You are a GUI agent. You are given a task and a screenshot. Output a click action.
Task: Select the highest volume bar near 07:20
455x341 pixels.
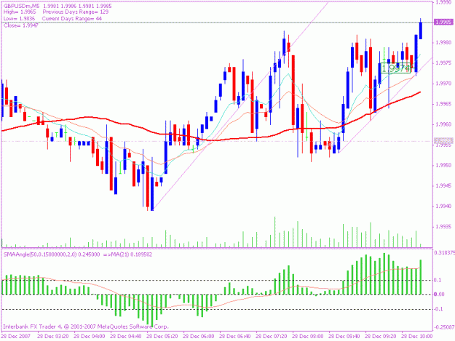(274, 232)
